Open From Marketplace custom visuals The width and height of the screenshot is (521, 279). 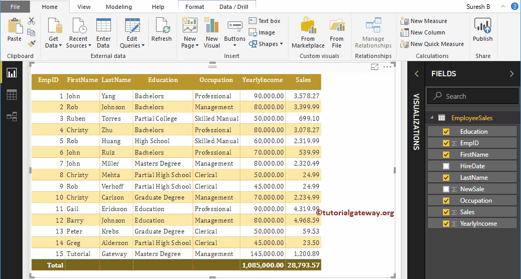pyautogui.click(x=308, y=32)
